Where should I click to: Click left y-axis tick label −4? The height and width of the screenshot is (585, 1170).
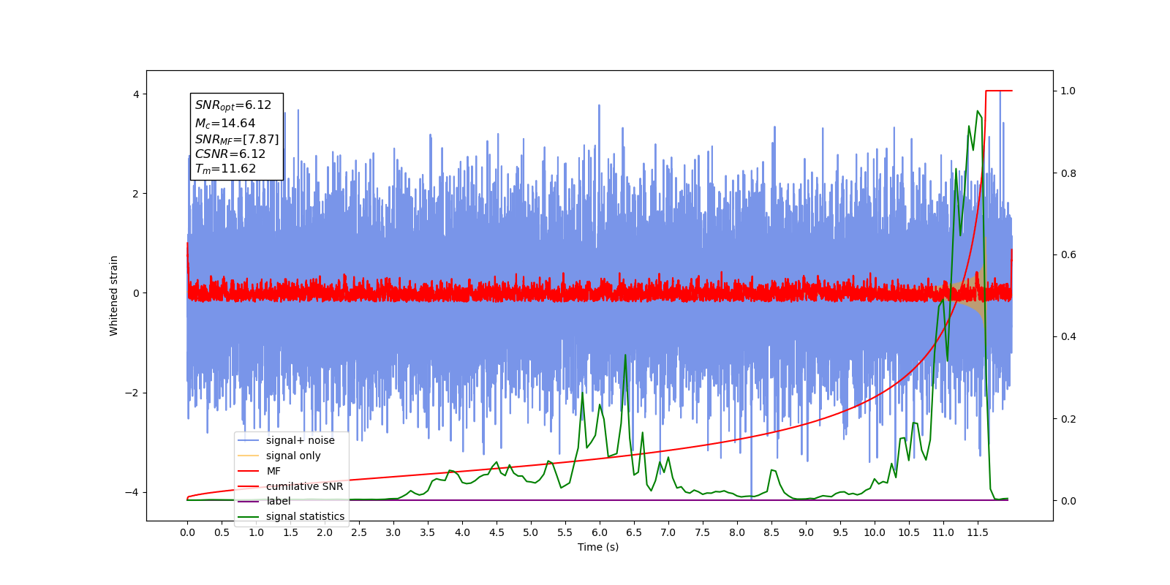132,492
